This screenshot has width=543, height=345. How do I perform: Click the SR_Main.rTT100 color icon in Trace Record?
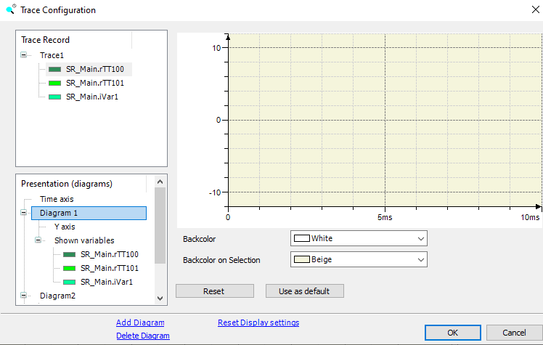click(x=54, y=70)
